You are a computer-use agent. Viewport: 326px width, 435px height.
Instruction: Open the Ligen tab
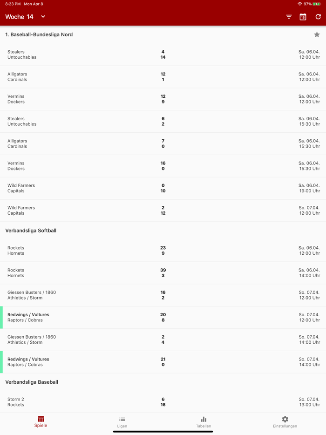pos(122,421)
